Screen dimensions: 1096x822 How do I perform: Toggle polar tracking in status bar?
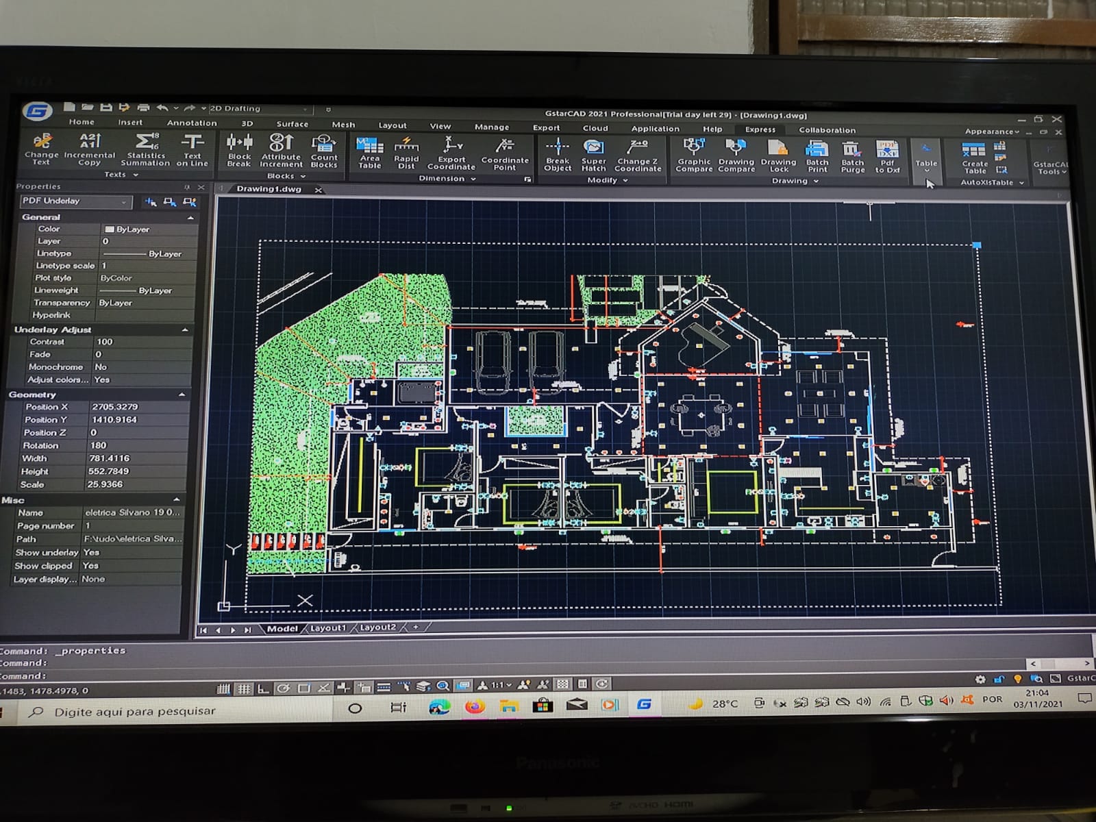point(283,688)
